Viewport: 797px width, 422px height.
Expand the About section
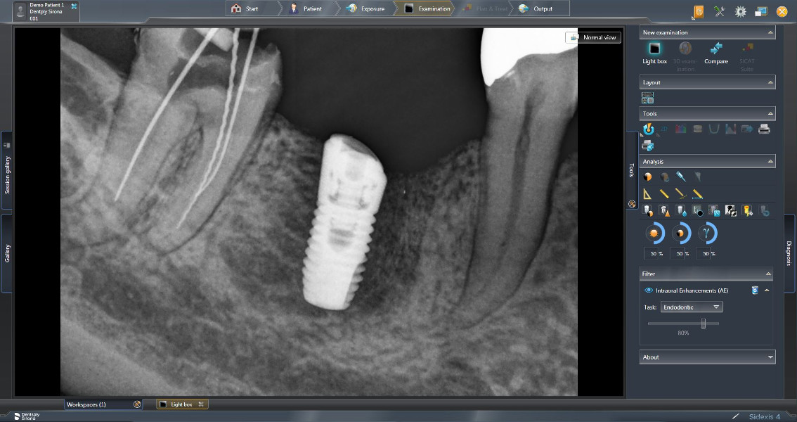pos(771,357)
